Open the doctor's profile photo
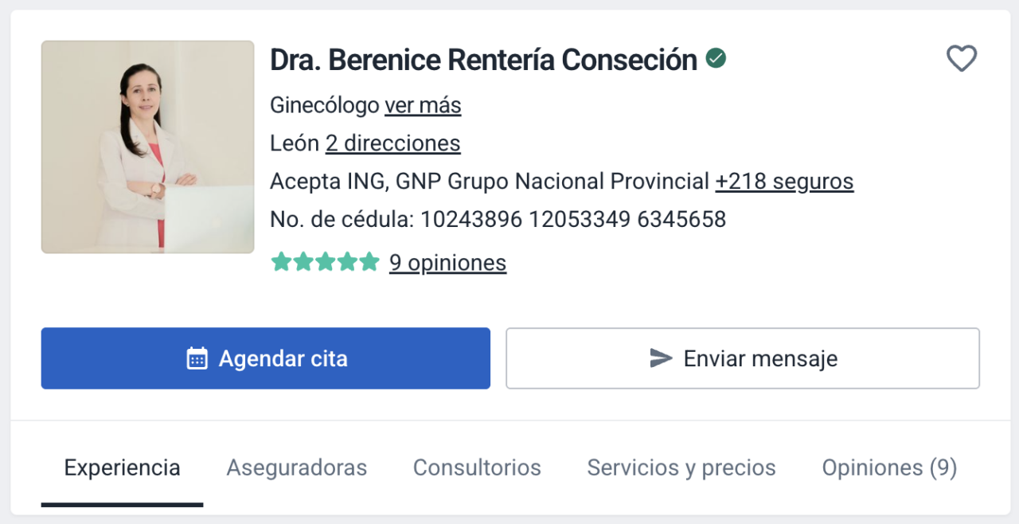Screen dimensions: 1019x524 (x=148, y=147)
